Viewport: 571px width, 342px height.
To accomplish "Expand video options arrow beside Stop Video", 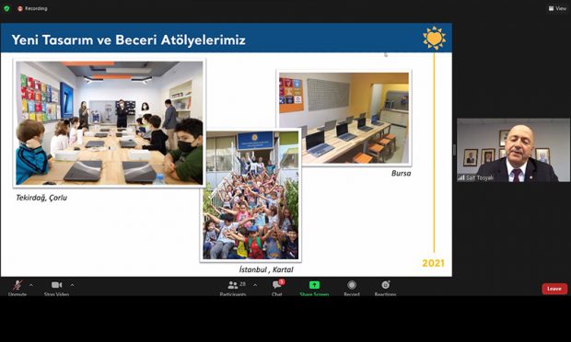I will pyautogui.click(x=72, y=285).
